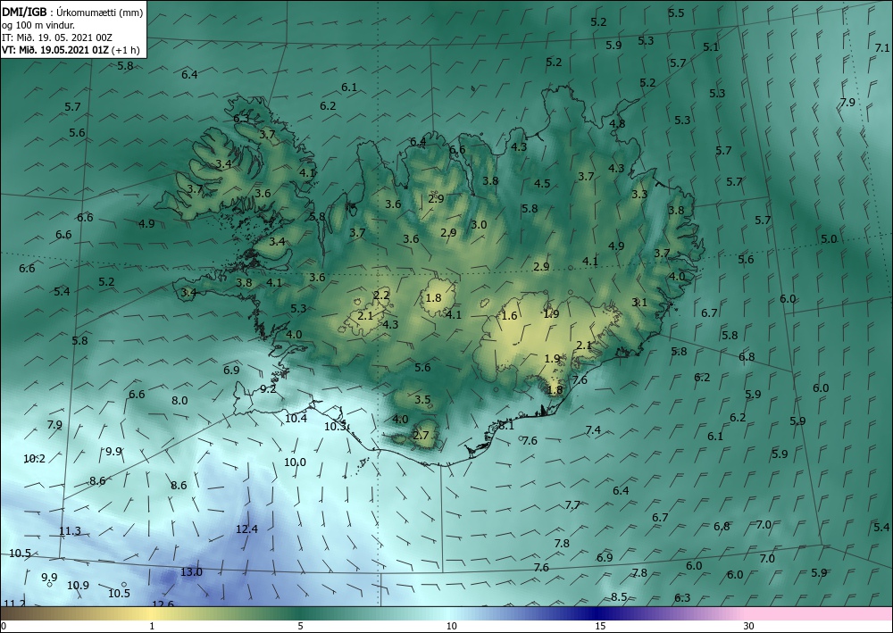Click the 12.6 value at the bottom edge
The width and height of the screenshot is (893, 633).
(163, 604)
